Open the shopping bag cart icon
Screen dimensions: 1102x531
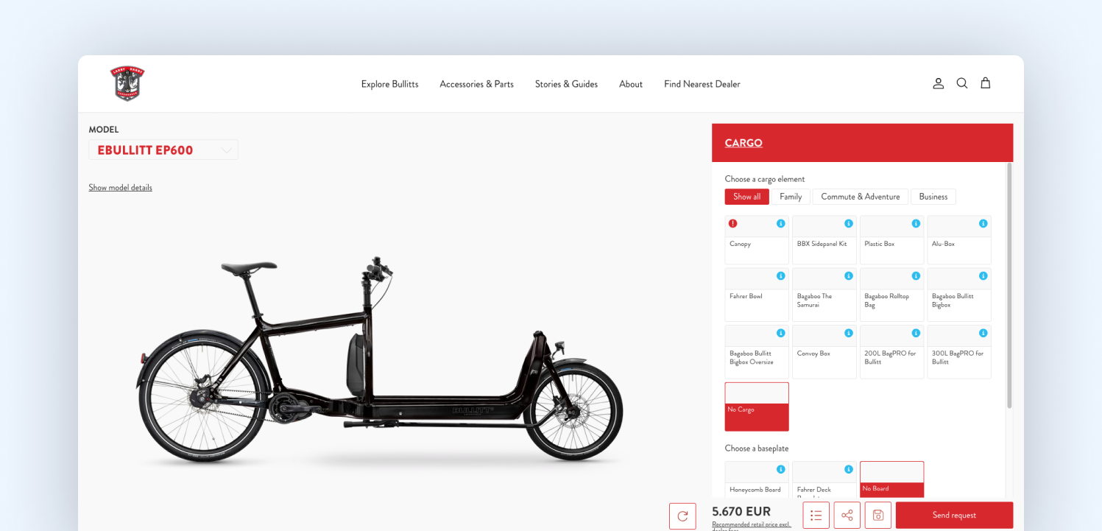pos(985,83)
